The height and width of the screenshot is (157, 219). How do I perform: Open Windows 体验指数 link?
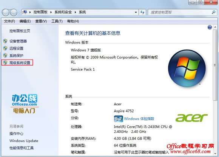(139, 119)
